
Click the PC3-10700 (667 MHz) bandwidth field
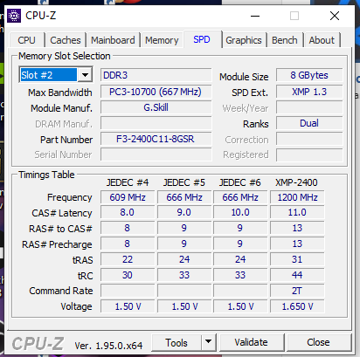click(156, 92)
